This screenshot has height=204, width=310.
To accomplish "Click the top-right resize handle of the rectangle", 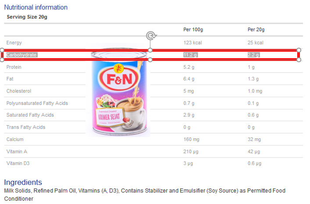I will 299,50.
